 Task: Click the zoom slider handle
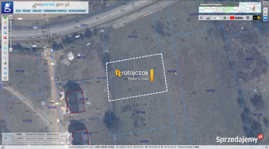tap(11, 22)
